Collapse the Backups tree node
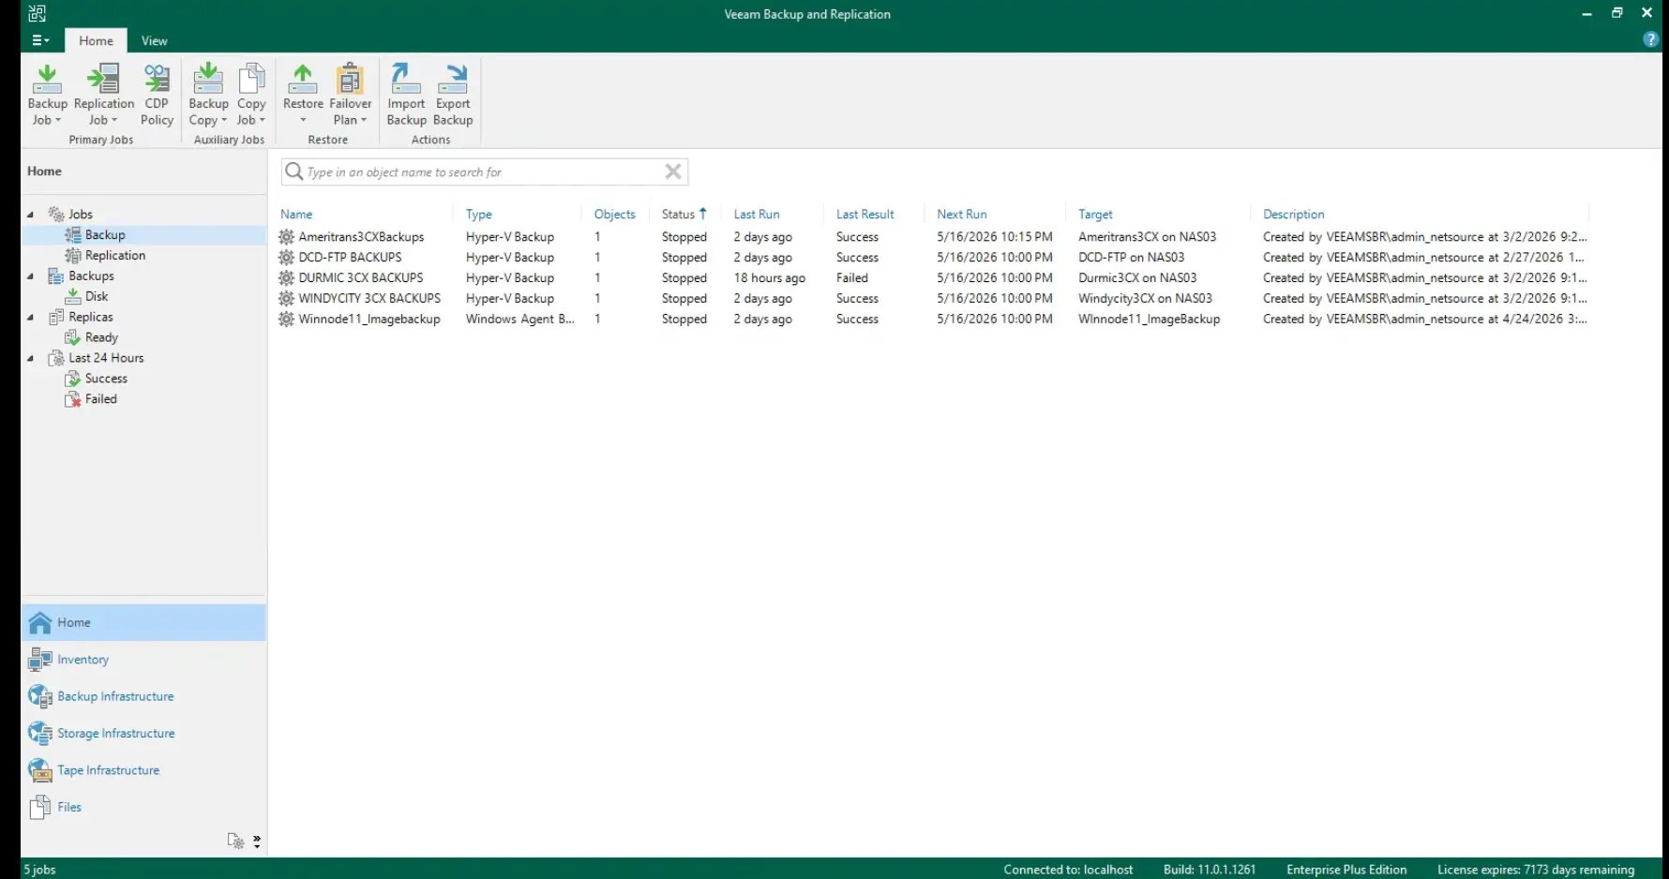Screen dimensions: 1669x879 [x=30, y=276]
